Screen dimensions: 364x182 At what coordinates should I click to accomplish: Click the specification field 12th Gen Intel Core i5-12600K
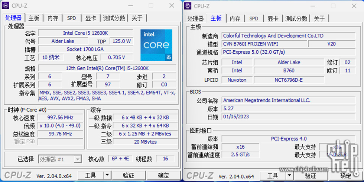(x=107, y=68)
